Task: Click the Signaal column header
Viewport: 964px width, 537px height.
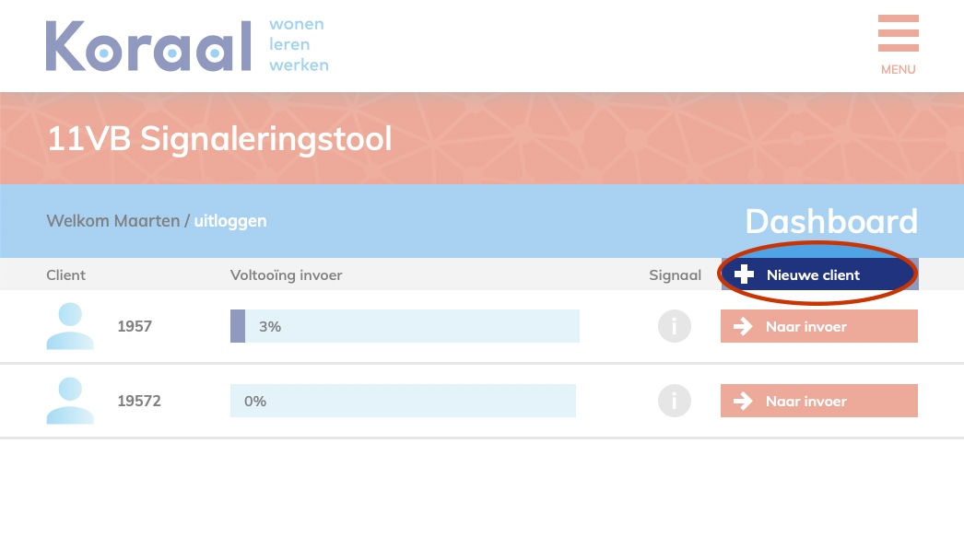Action: 675,274
